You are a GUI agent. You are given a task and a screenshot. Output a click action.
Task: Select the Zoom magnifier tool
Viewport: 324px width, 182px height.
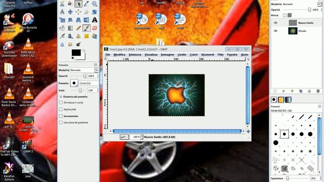click(95, 4)
